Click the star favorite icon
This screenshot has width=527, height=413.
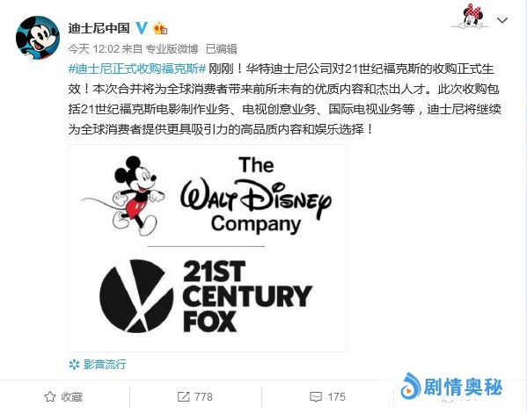point(50,397)
